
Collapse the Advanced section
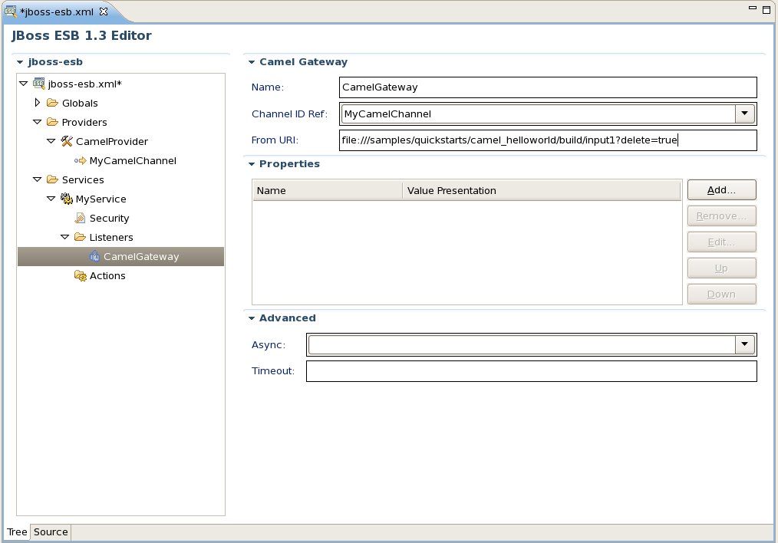pyautogui.click(x=252, y=318)
